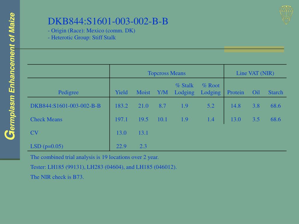Click the Oil column header
299x224 pixels.
coord(256,92)
